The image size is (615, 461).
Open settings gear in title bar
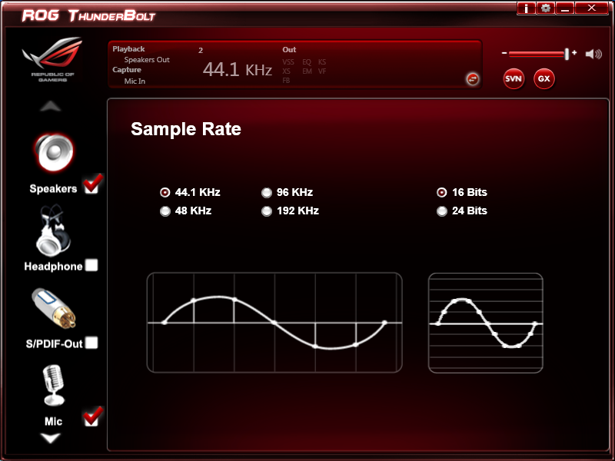pos(546,8)
